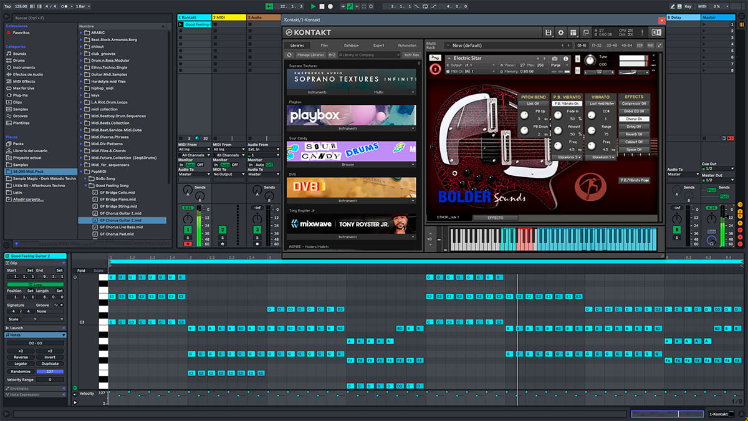The image size is (748, 421).
Task: Toggle Reverb Off effect button
Action: pos(635,134)
